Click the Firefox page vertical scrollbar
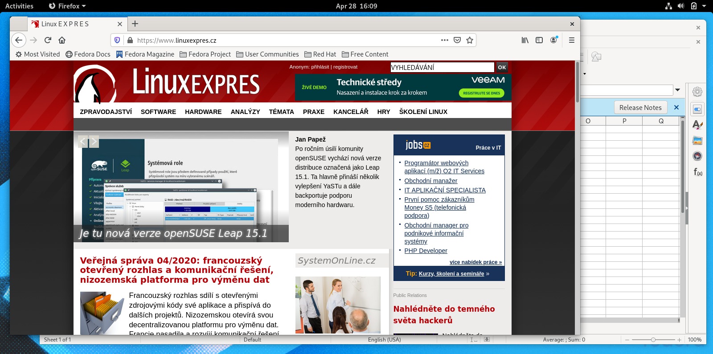Image resolution: width=713 pixels, height=354 pixels. coord(578,82)
